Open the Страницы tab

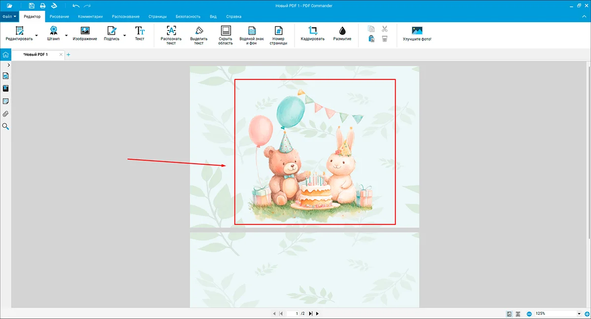pyautogui.click(x=157, y=16)
